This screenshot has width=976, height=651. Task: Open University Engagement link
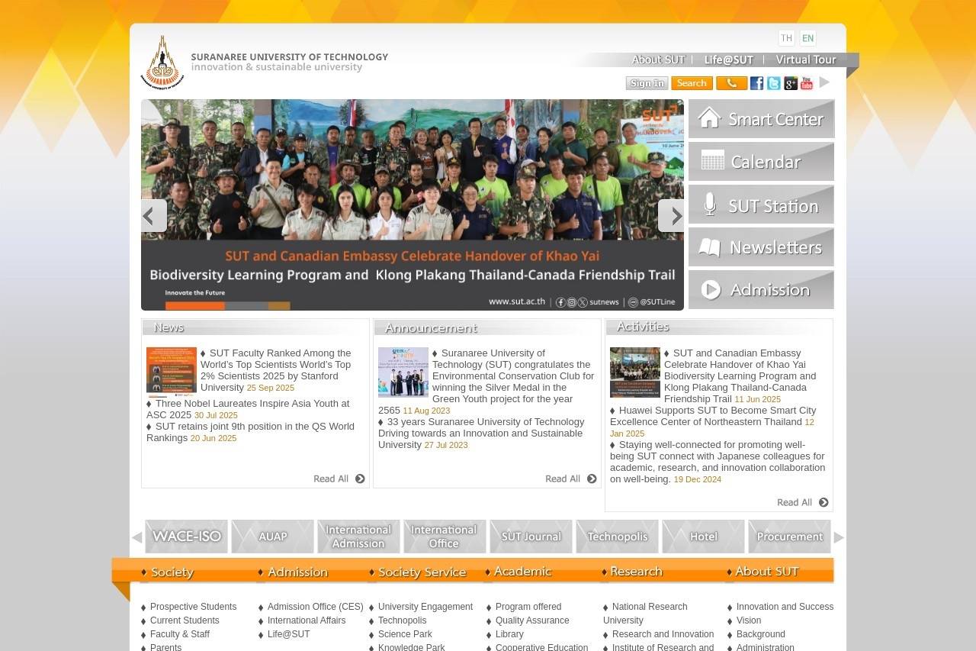(425, 607)
